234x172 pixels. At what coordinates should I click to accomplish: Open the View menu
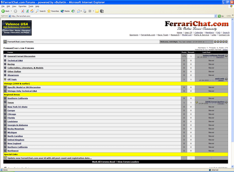[14, 6]
